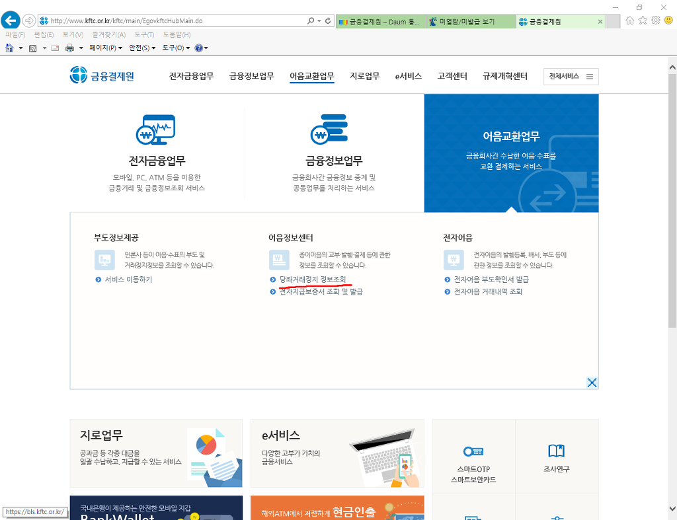
Task: Click the smiley feedback icon
Action: (669, 20)
